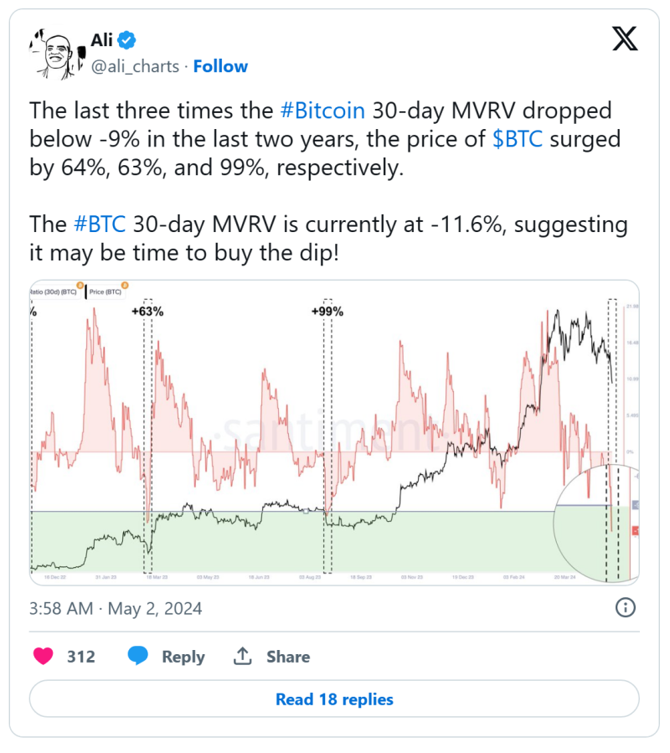Open the #BTC hashtag link
The height and width of the screenshot is (753, 670).
[x=100, y=224]
